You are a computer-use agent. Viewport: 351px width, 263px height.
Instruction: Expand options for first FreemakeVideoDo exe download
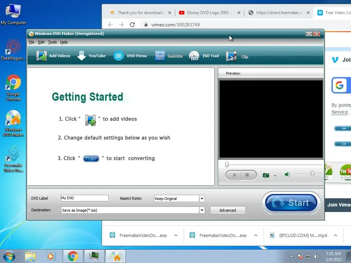[x=176, y=235]
